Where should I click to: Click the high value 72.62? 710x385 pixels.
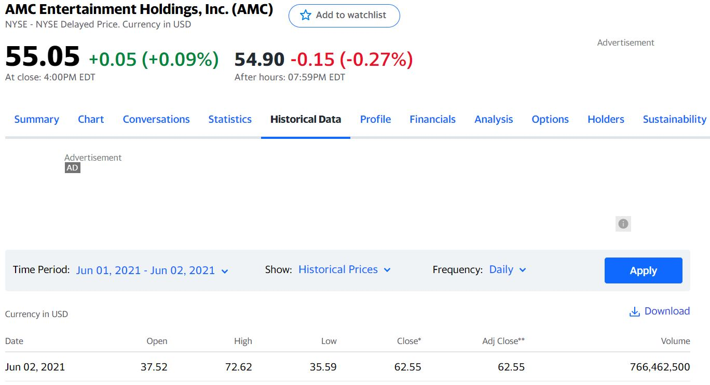[239, 367]
